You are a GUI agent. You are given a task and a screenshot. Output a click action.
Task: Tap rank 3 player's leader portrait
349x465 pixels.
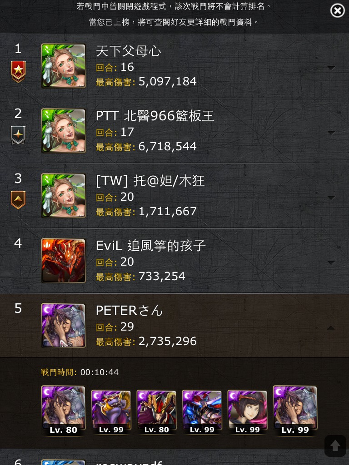[x=64, y=196]
